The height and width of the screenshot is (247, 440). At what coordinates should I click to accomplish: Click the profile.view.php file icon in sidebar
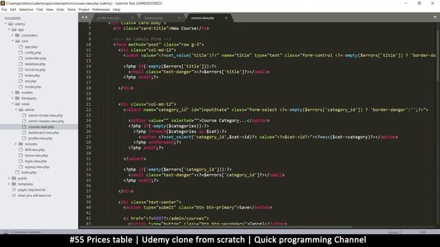pos(24,138)
